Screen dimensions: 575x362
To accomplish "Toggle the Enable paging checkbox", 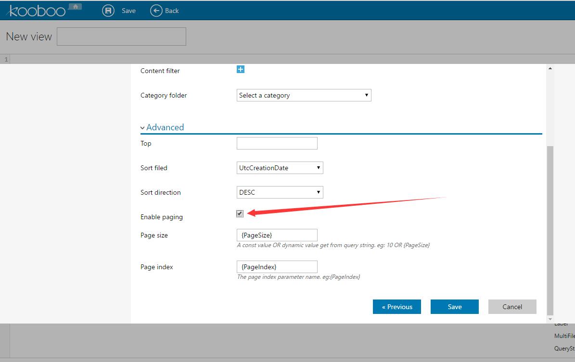I will 240,213.
